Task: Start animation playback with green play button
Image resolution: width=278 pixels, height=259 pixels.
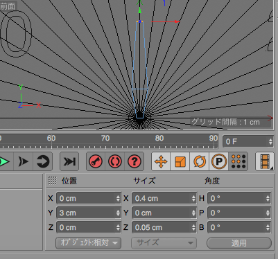Action: (4, 161)
